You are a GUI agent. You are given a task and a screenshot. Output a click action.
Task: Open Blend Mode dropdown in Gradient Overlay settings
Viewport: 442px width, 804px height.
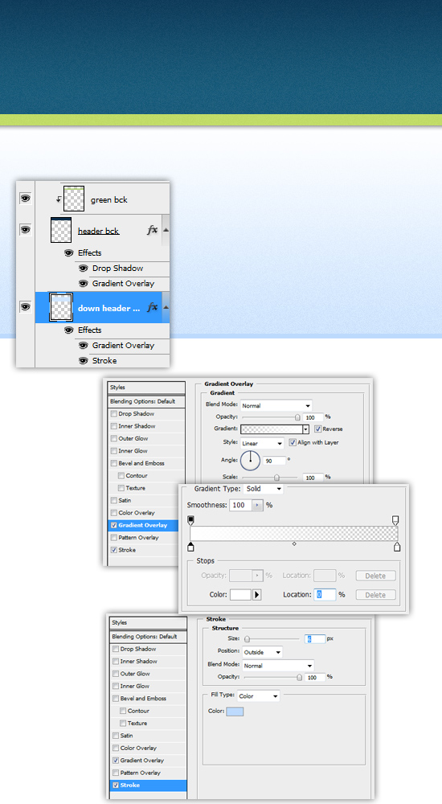(276, 405)
